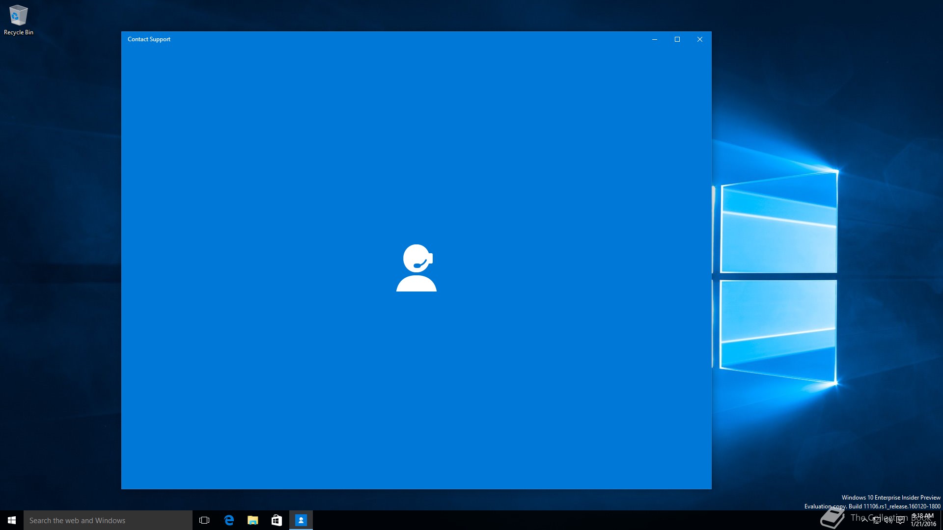The image size is (943, 530).
Task: Click the Contact Support window title text
Action: (149, 39)
